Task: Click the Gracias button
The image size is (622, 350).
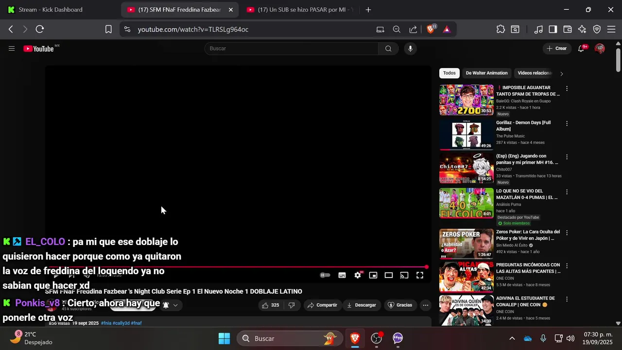Action: (x=399, y=305)
